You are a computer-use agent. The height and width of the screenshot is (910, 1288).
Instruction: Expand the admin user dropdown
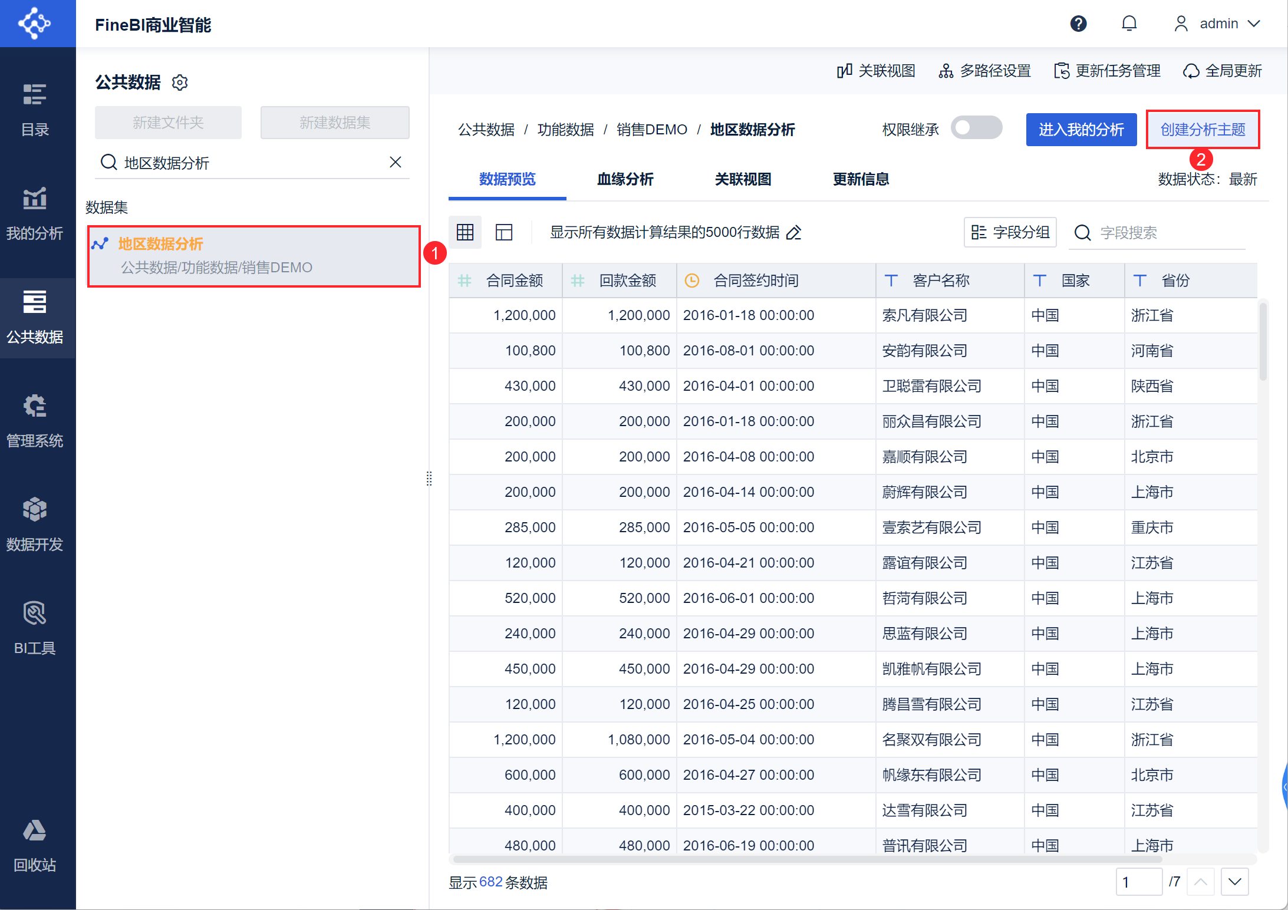1218,24
